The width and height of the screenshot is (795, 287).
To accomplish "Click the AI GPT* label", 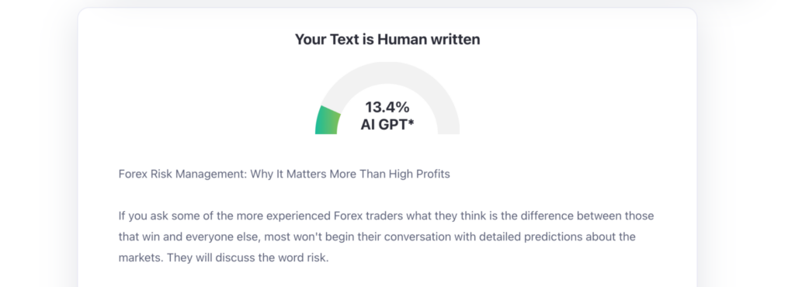I will [387, 125].
